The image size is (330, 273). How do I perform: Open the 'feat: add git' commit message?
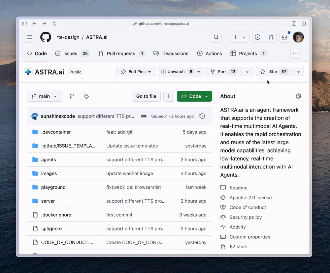pos(119,132)
